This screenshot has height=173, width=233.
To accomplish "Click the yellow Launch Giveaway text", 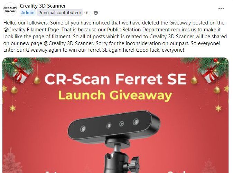I will point(115,95).
